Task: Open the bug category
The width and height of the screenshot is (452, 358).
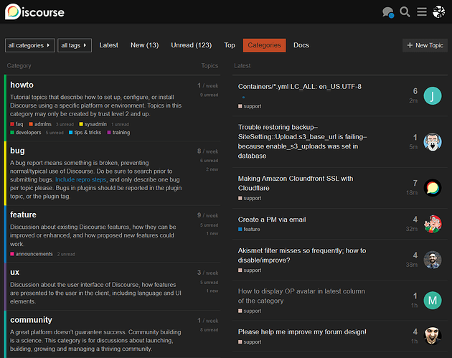Action: 17,151
